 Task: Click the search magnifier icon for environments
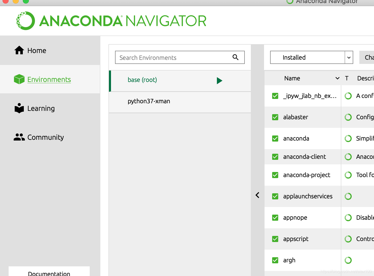[x=236, y=57]
